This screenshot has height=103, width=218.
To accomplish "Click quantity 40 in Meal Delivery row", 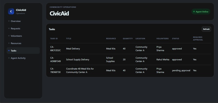I will click(124, 49).
